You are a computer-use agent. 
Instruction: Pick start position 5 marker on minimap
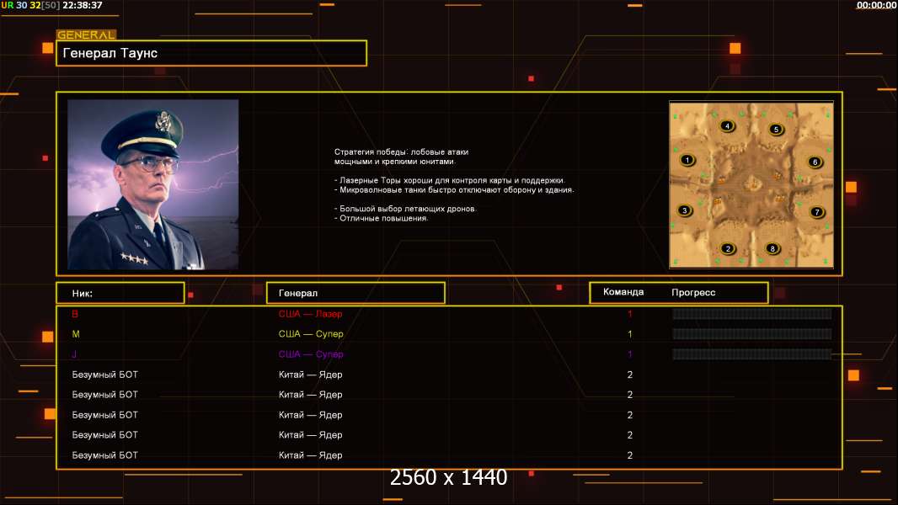click(x=776, y=130)
